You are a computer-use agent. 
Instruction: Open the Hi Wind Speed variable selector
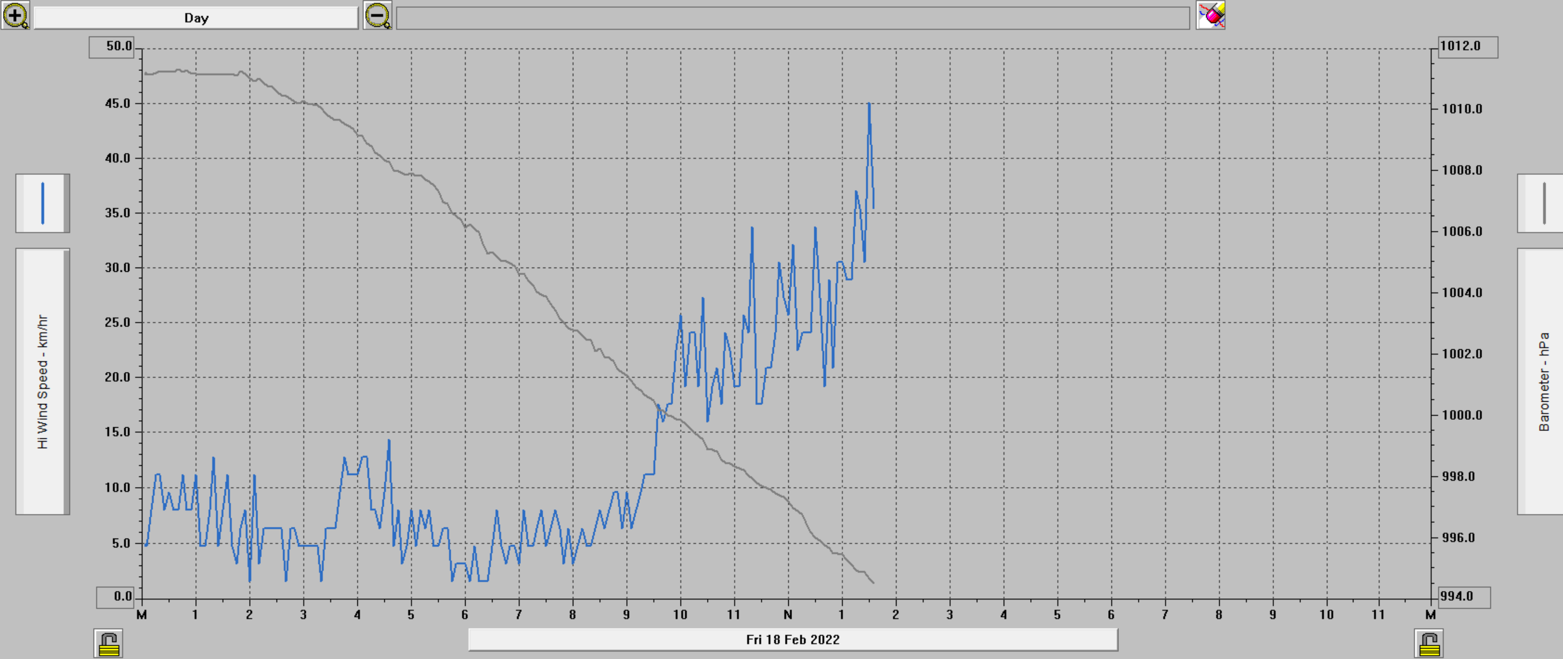coord(43,381)
